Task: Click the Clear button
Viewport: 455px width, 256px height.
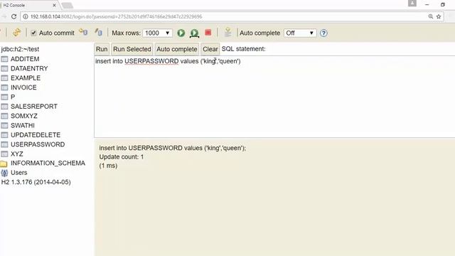Action: [210, 49]
